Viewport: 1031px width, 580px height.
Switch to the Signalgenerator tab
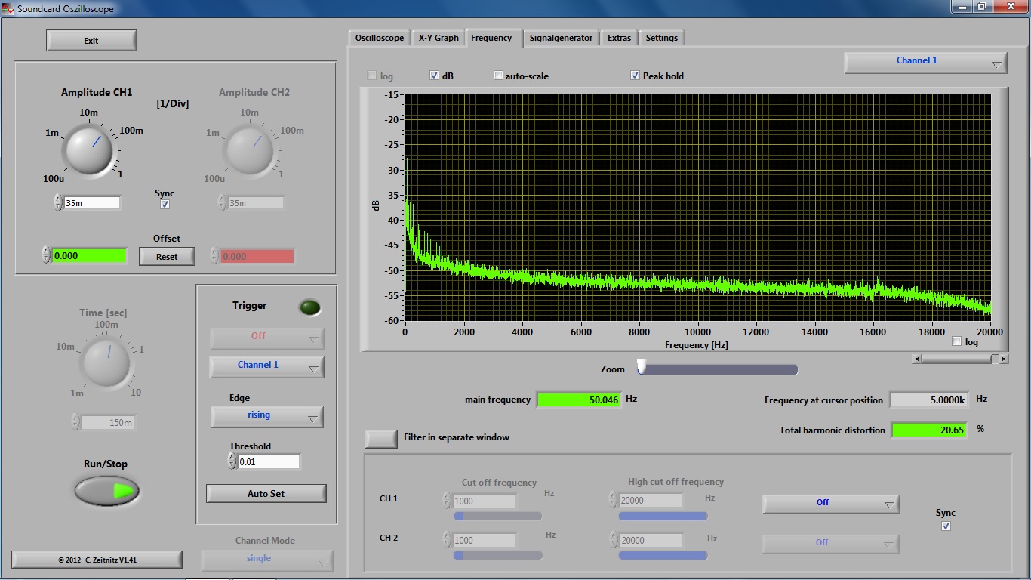coord(561,38)
